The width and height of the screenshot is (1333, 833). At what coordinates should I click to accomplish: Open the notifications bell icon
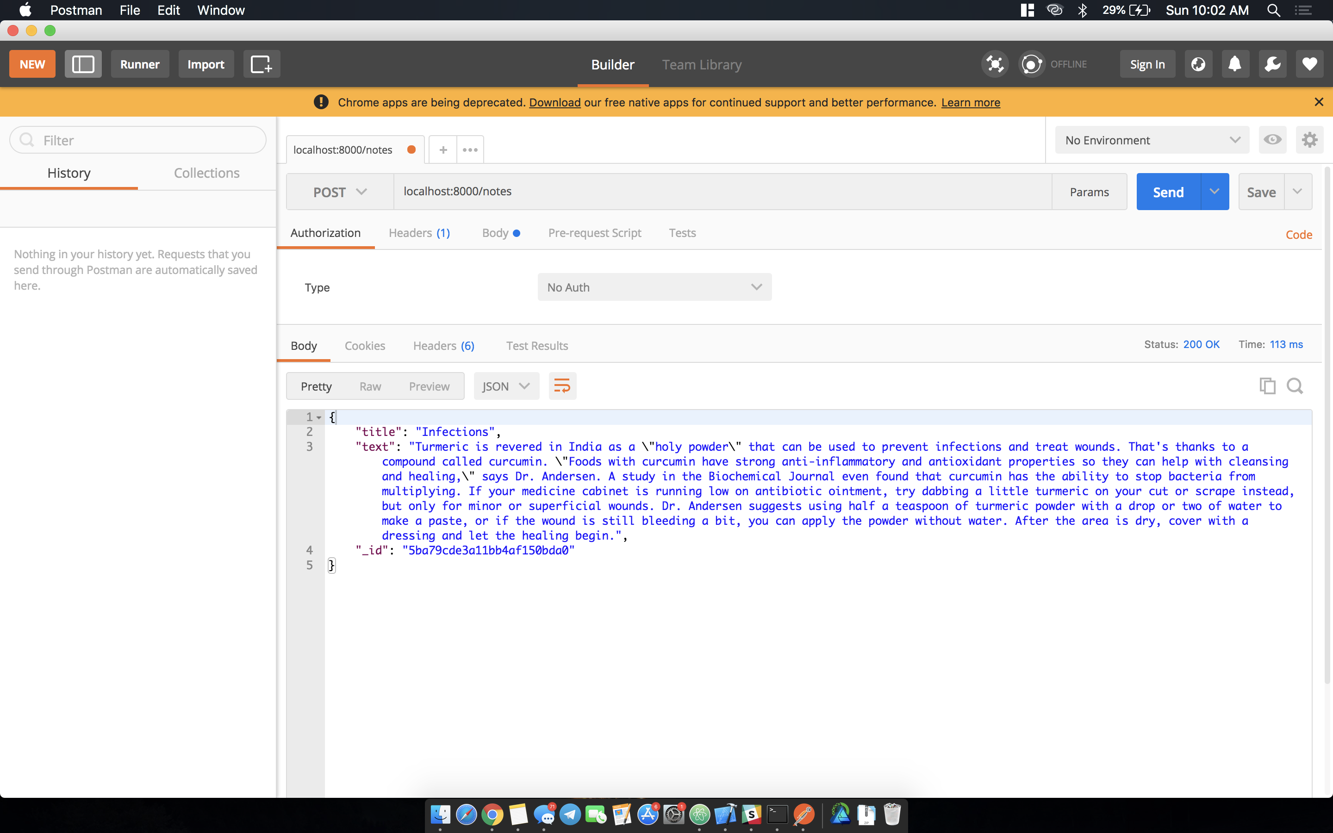[x=1235, y=64]
